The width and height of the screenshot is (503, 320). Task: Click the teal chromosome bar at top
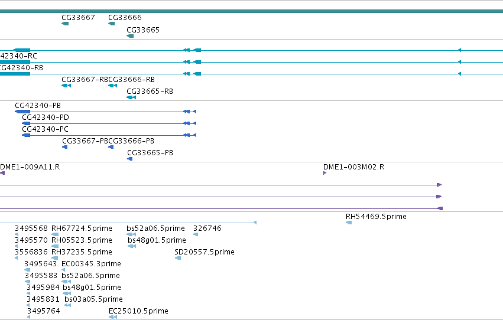coord(252,11)
